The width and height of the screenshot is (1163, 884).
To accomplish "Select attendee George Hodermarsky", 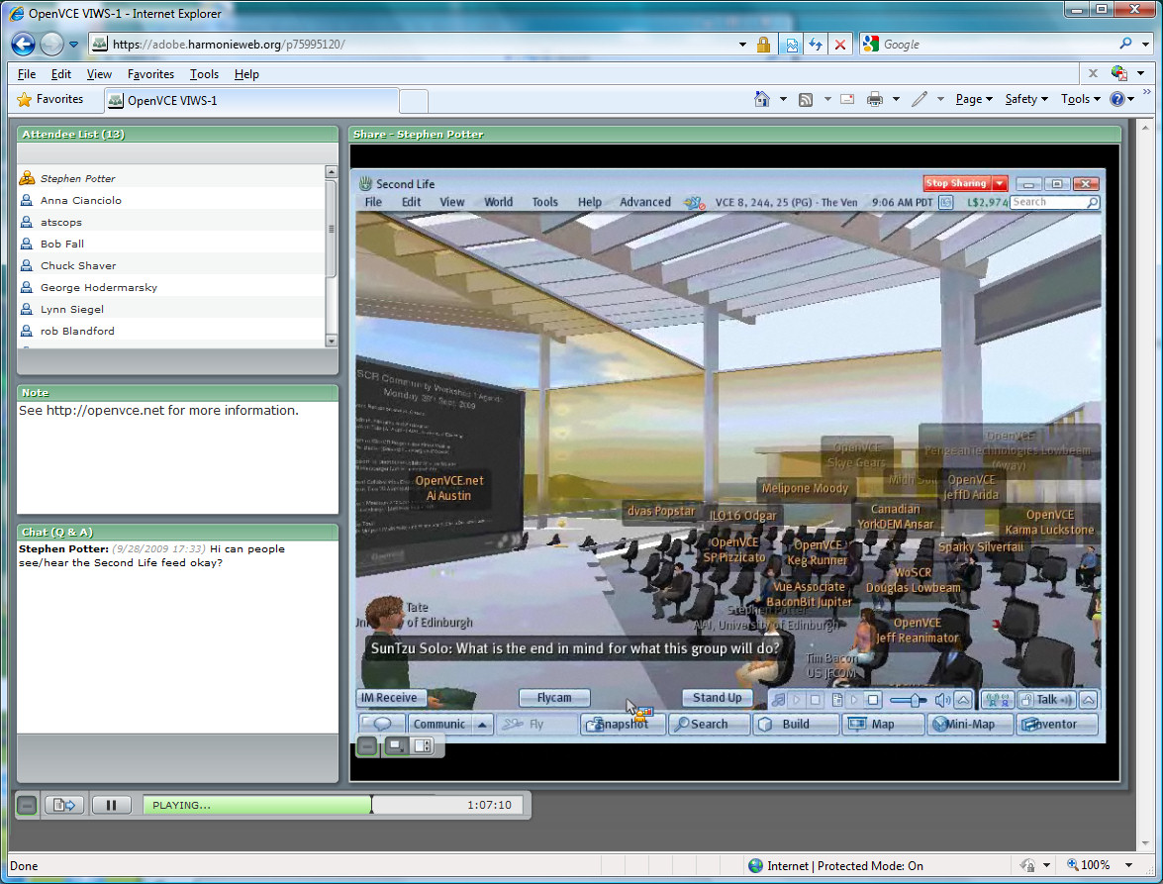I will pos(170,287).
